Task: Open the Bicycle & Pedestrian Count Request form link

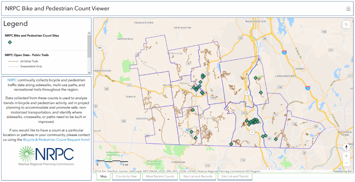Action: click(x=56, y=140)
